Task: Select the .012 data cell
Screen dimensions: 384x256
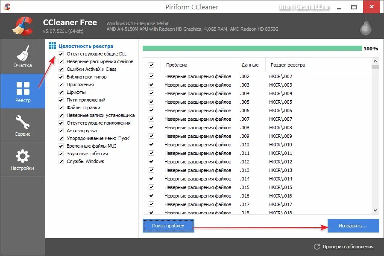Action: (x=245, y=162)
